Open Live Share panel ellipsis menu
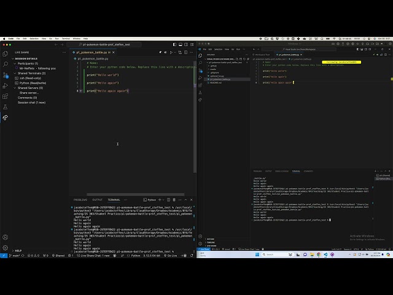The height and width of the screenshot is (295, 393). coord(64,52)
